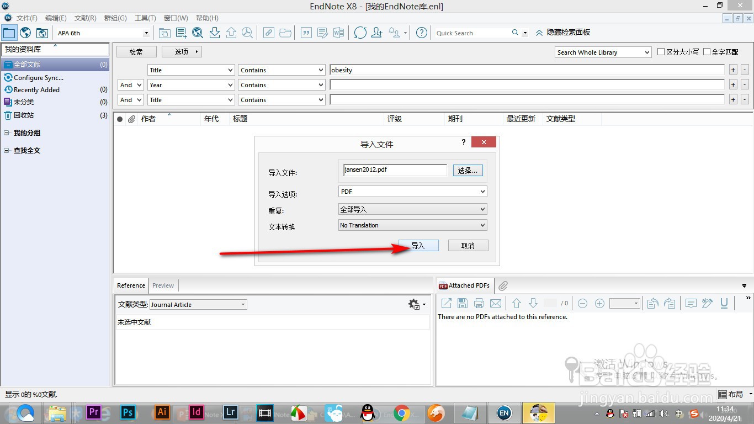Open the 工具(T) menu
This screenshot has width=754, height=424.
145,18
